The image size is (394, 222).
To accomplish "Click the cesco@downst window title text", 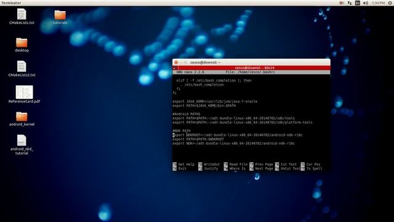I will (x=205, y=62).
